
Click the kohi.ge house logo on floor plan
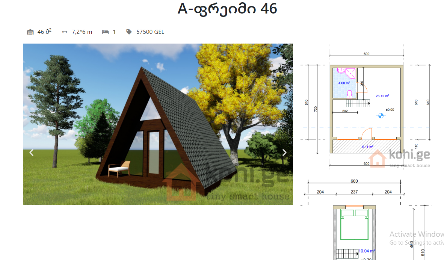click(x=378, y=159)
